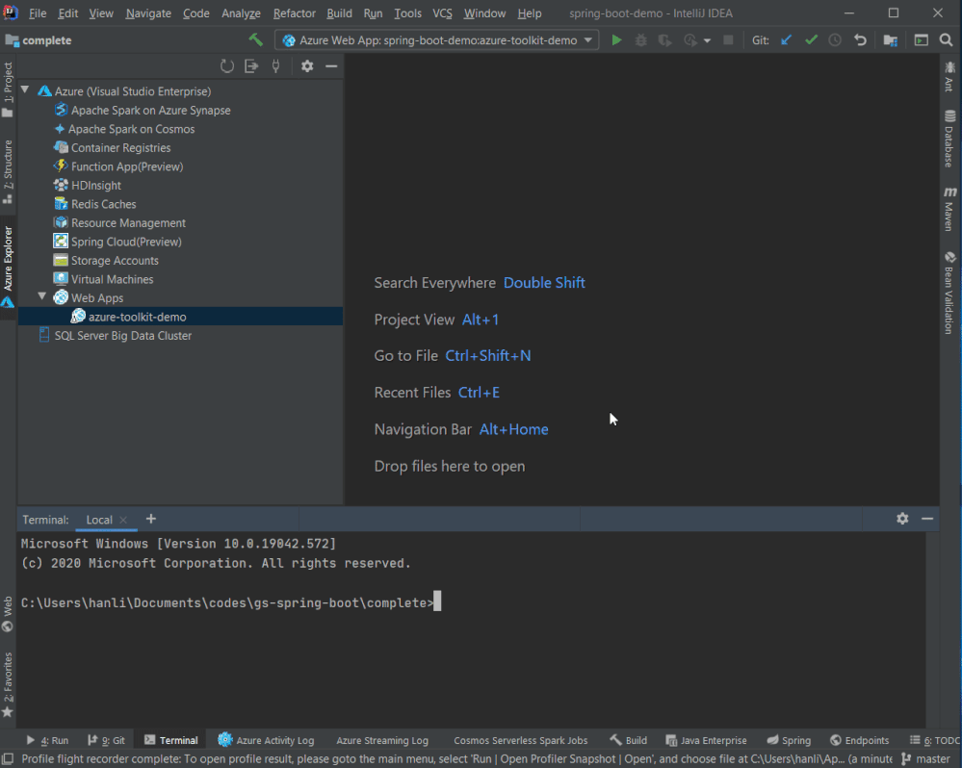Click Run Anything toolbar icon
This screenshot has width=962, height=768.
(921, 39)
